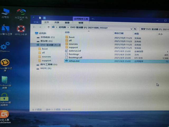
Task: Launch the CGI备份还原 desktop icon
Action: tap(5, 30)
